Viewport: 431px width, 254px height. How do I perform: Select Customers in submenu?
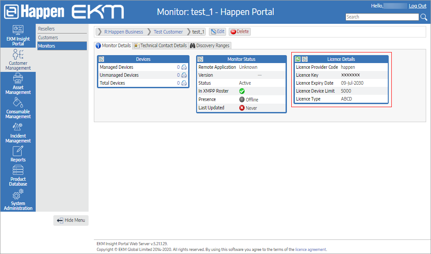pyautogui.click(x=62, y=37)
